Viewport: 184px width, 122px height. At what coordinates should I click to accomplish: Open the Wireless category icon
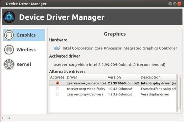point(9,50)
